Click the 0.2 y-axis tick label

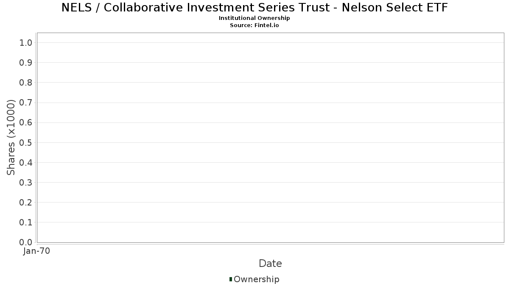click(x=26, y=203)
